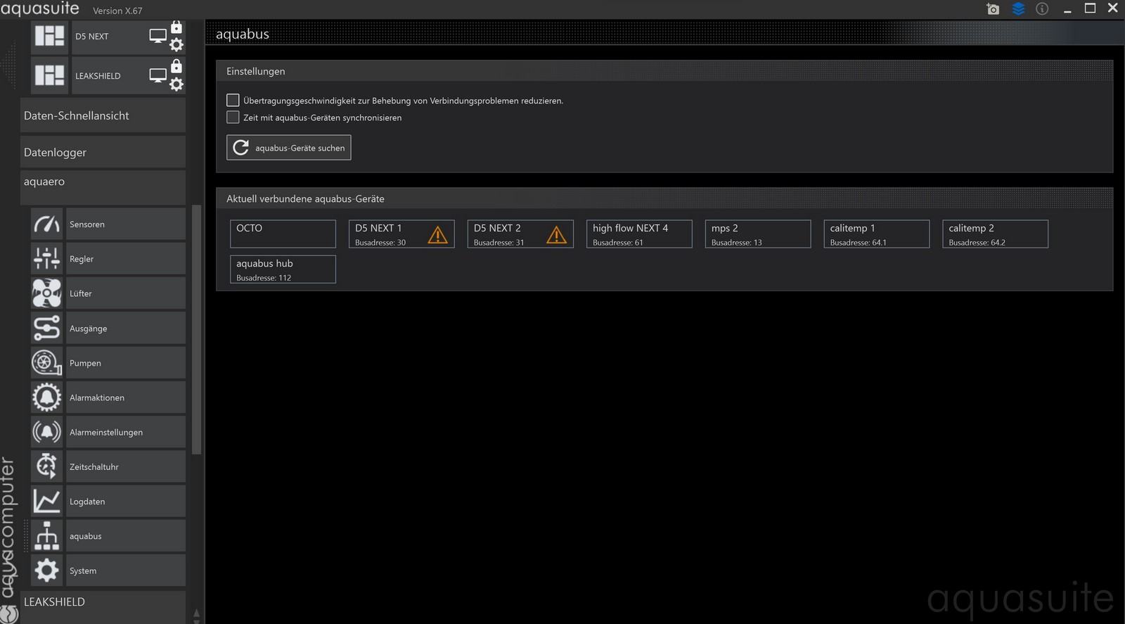Select the Regler menu entry
Viewport: 1125px width, 624px height.
126,259
